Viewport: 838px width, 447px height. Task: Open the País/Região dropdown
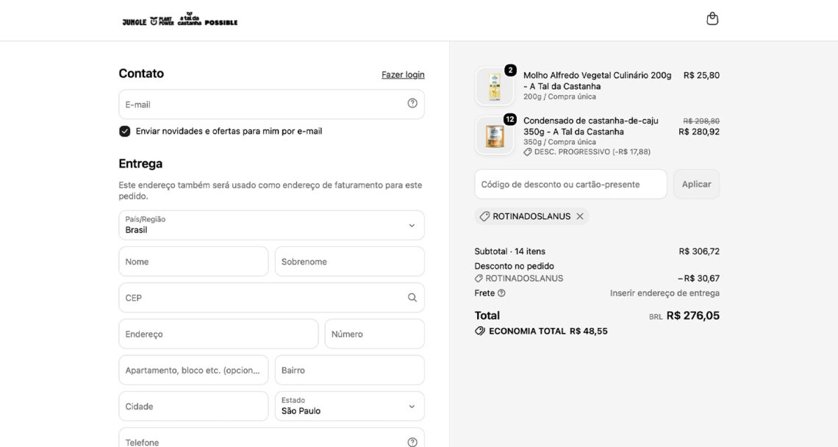click(271, 225)
